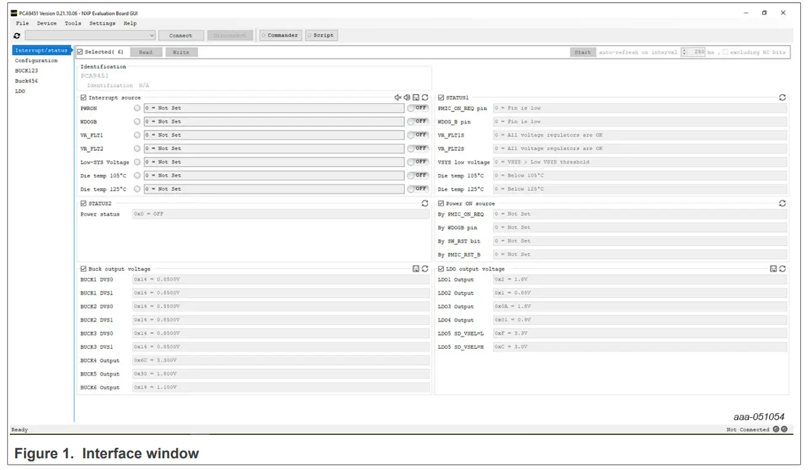Click the BUCK4 Output value 0x6C = 3.300V
The image size is (810, 470).
pyautogui.click(x=281, y=360)
